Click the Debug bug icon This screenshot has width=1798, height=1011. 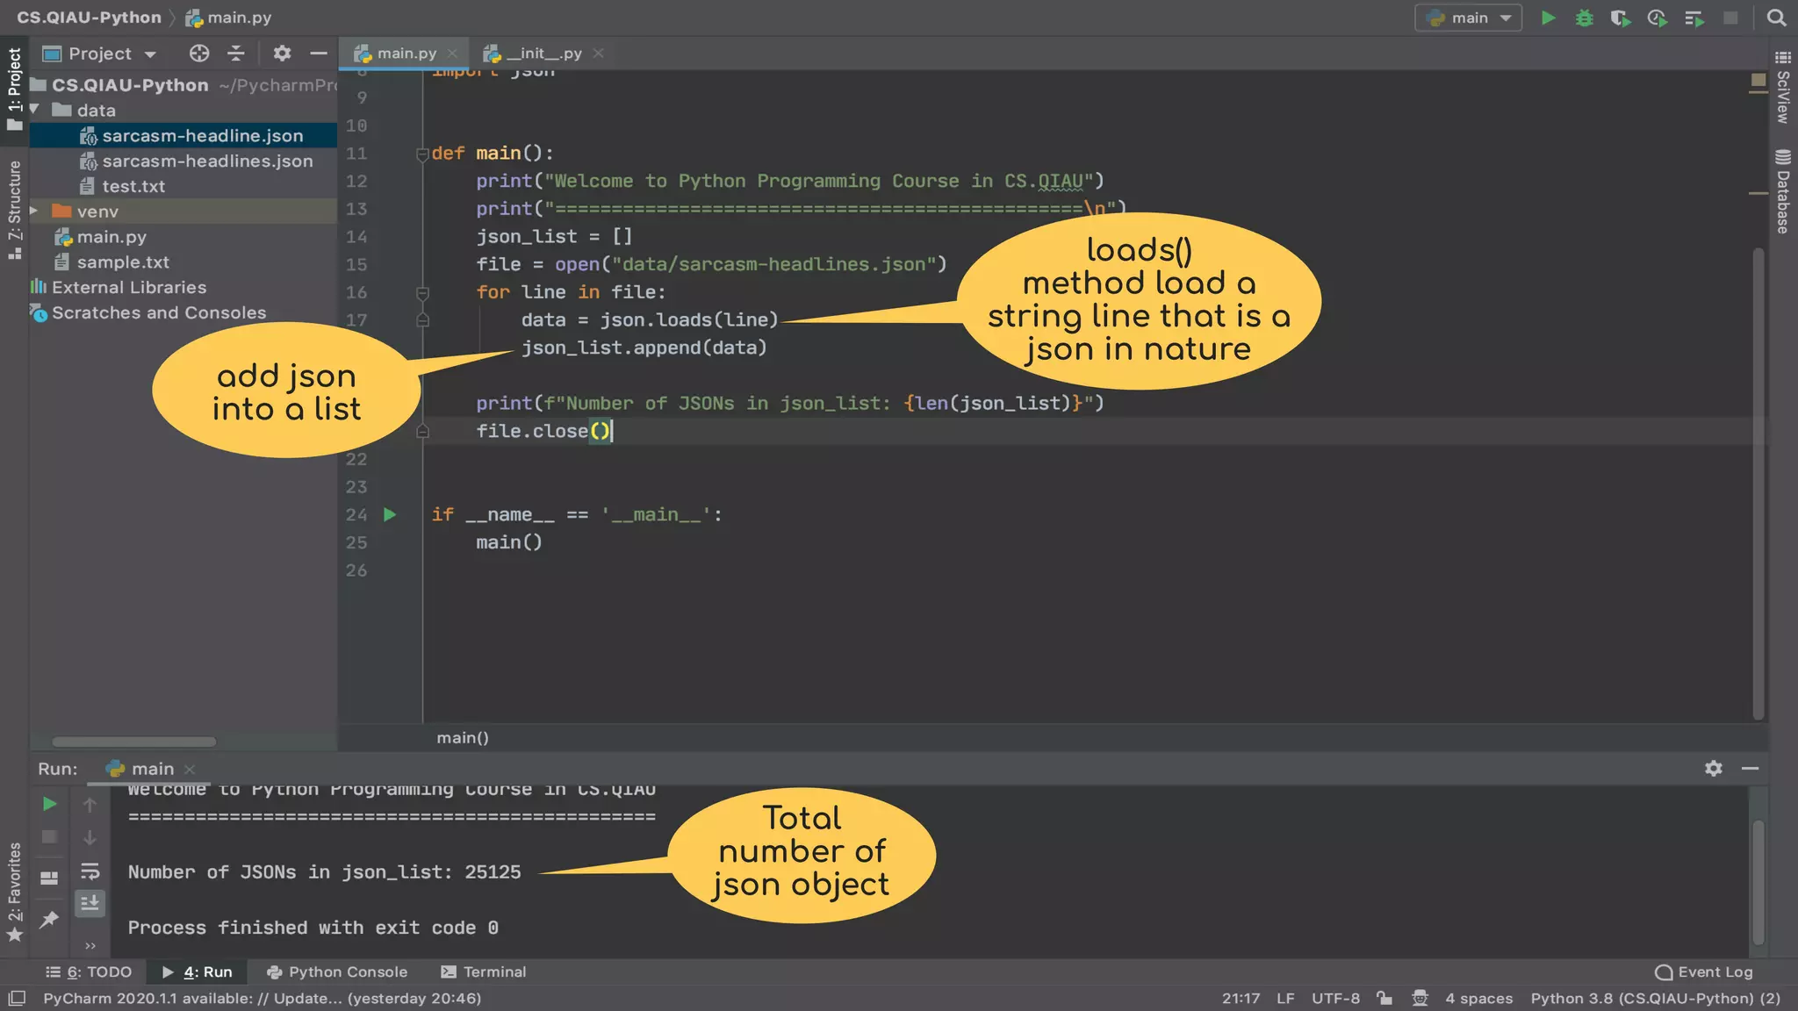(x=1584, y=18)
